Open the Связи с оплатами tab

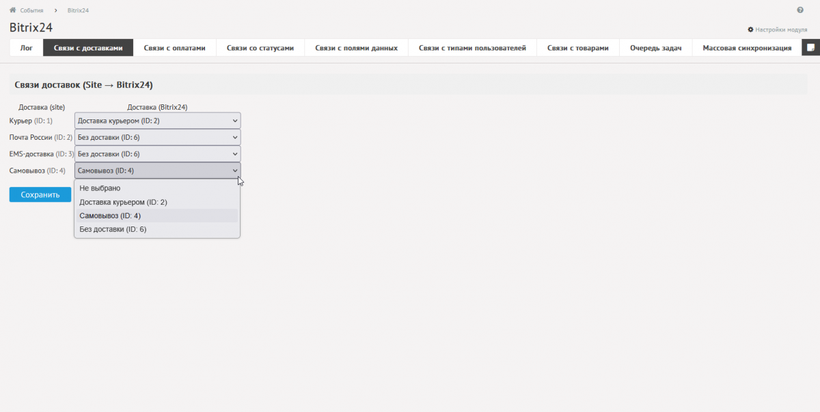click(174, 48)
